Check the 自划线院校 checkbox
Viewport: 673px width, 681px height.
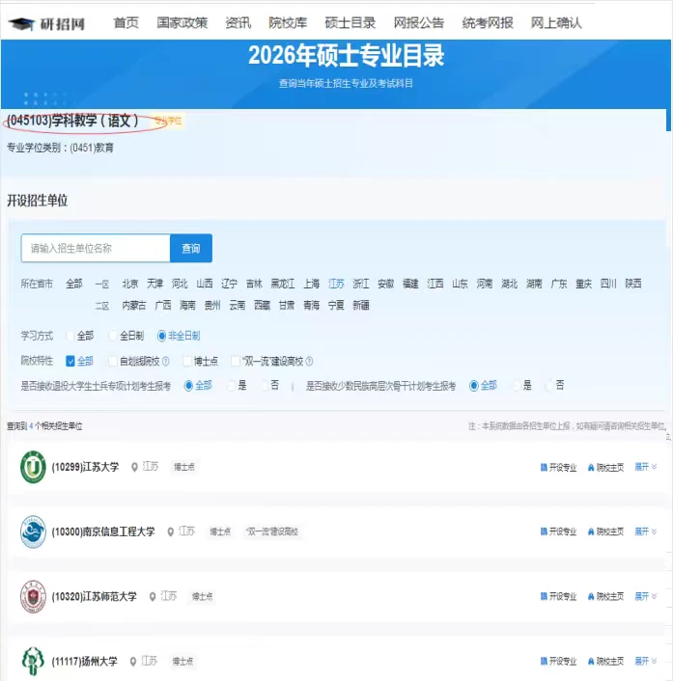pyautogui.click(x=113, y=361)
